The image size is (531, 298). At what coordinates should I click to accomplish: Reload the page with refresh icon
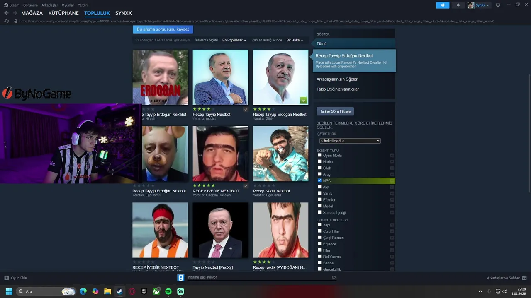coord(6,21)
